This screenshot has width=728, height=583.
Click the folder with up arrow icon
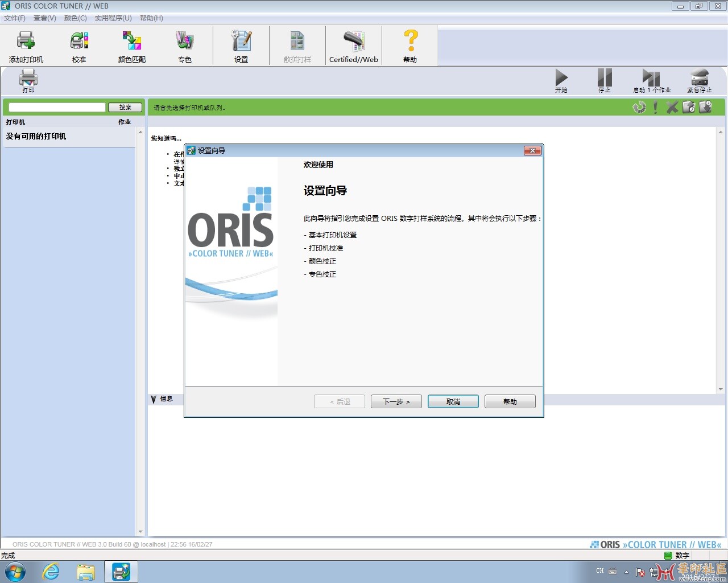click(689, 107)
